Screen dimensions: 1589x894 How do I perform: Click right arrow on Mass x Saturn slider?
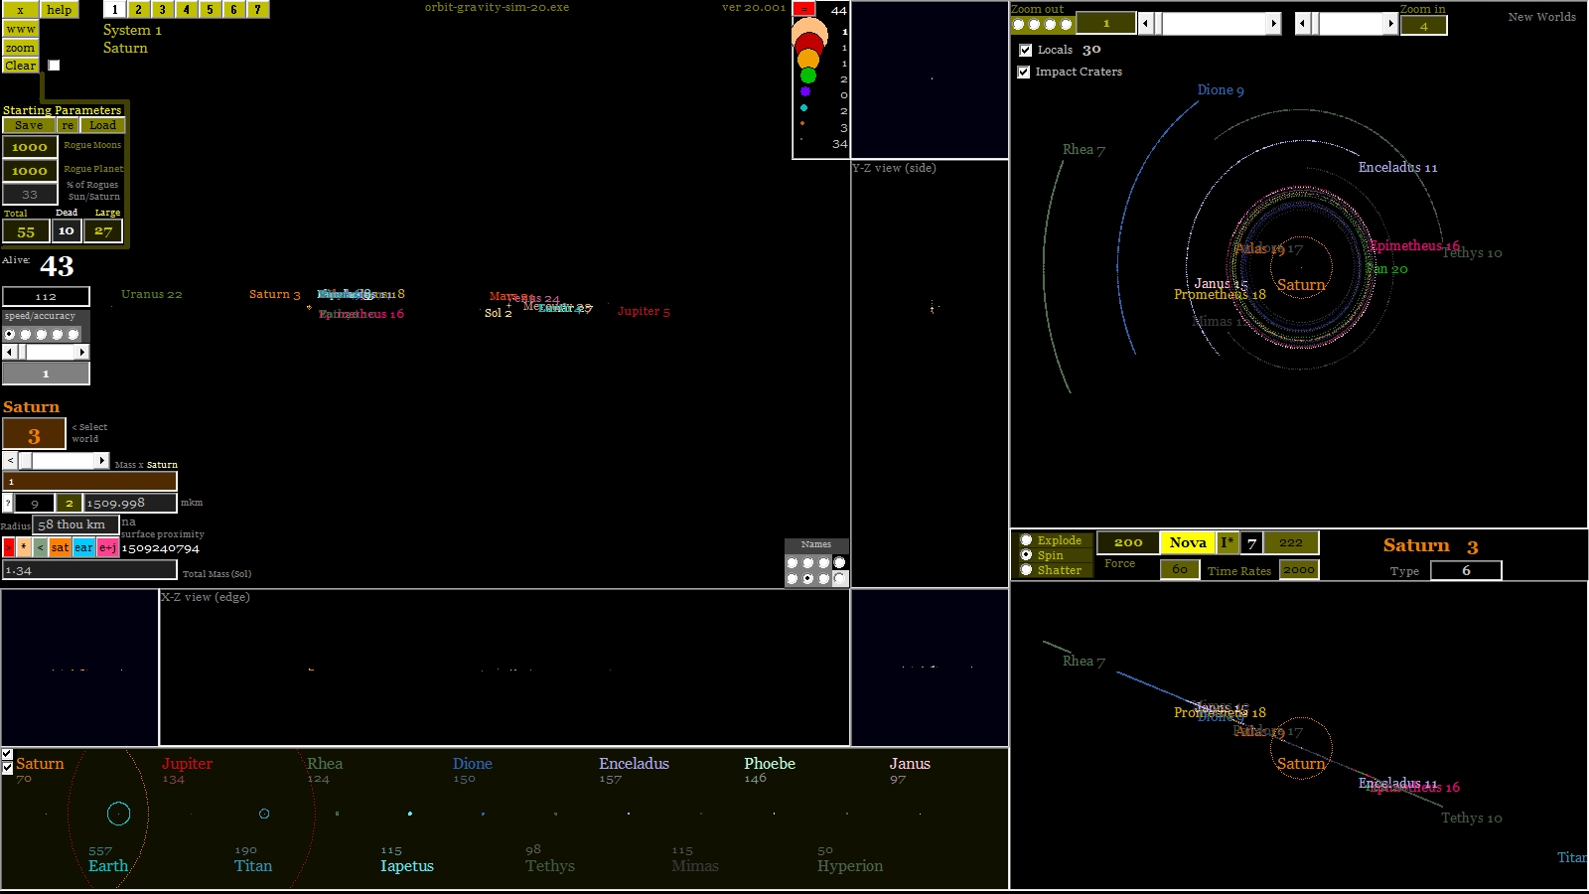[101, 461]
